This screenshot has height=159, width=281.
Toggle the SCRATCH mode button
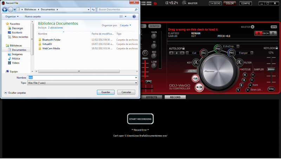[155, 26]
